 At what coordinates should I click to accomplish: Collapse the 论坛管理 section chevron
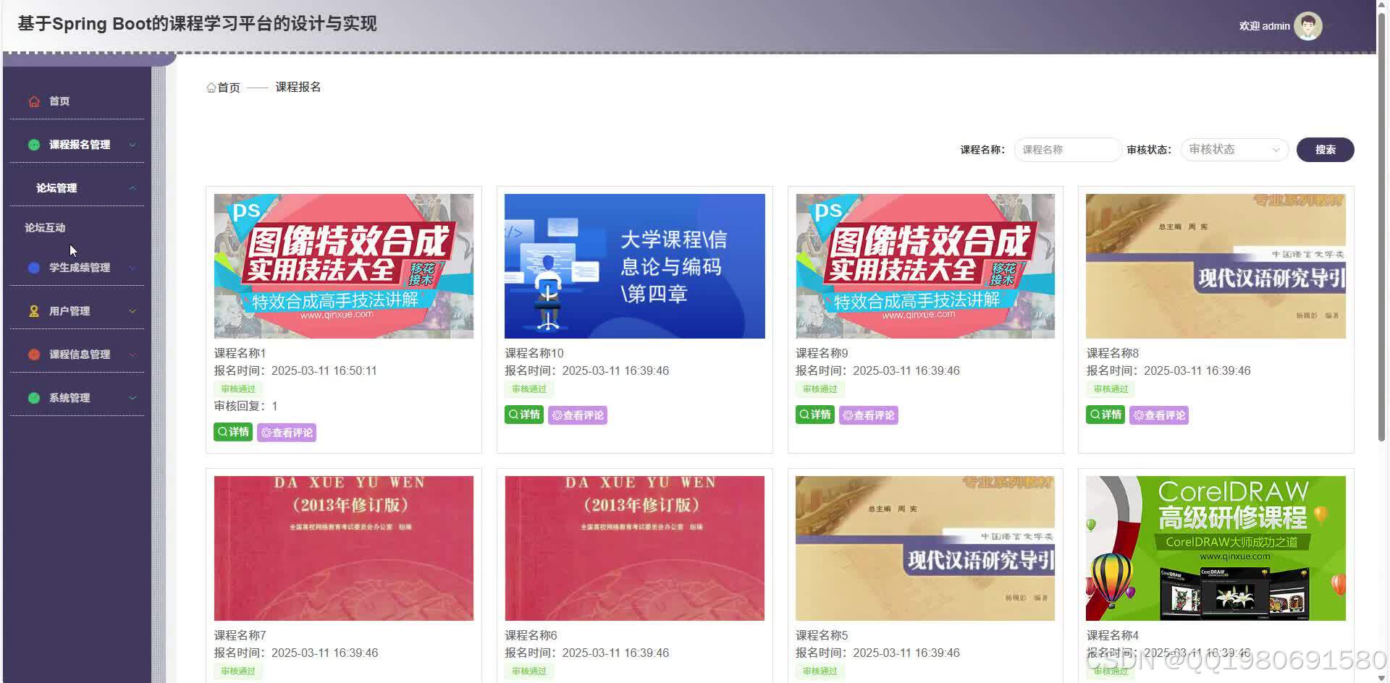[132, 187]
